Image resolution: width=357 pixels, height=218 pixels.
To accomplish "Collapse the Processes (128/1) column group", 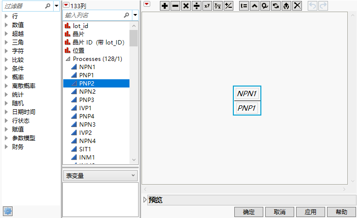I will 68,59.
